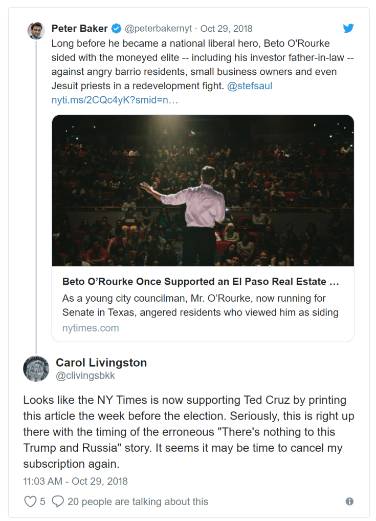Click the nytimes.com source label

(91, 328)
